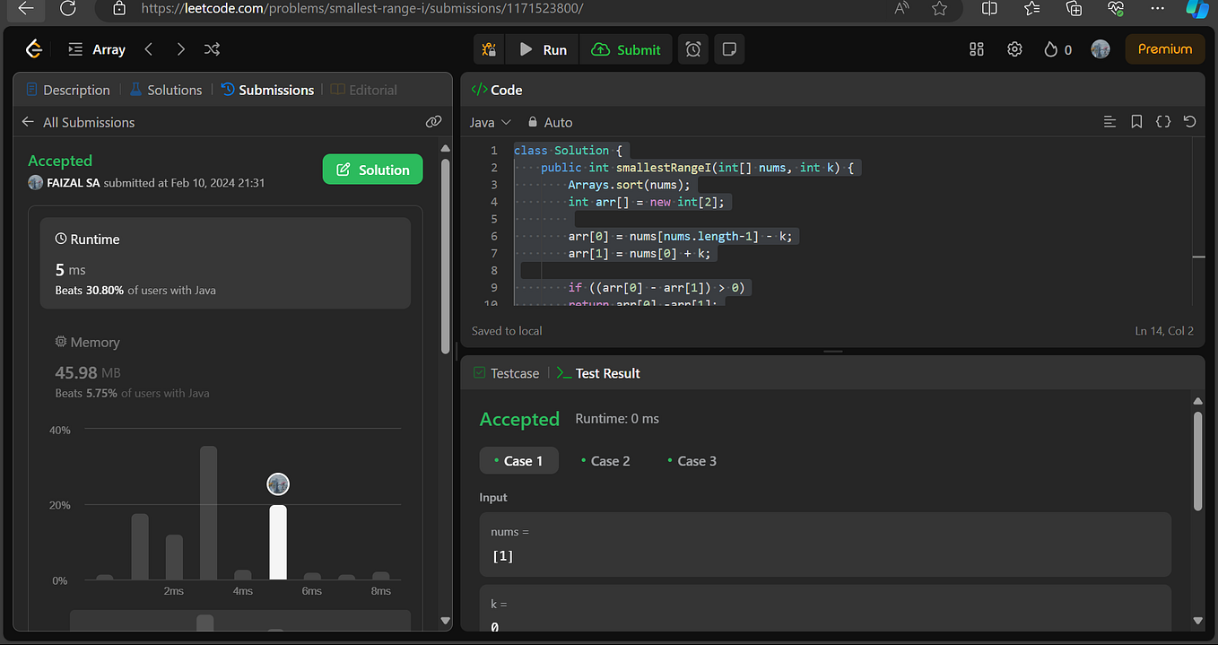
Task: Copy submission link icon
Action: click(433, 122)
